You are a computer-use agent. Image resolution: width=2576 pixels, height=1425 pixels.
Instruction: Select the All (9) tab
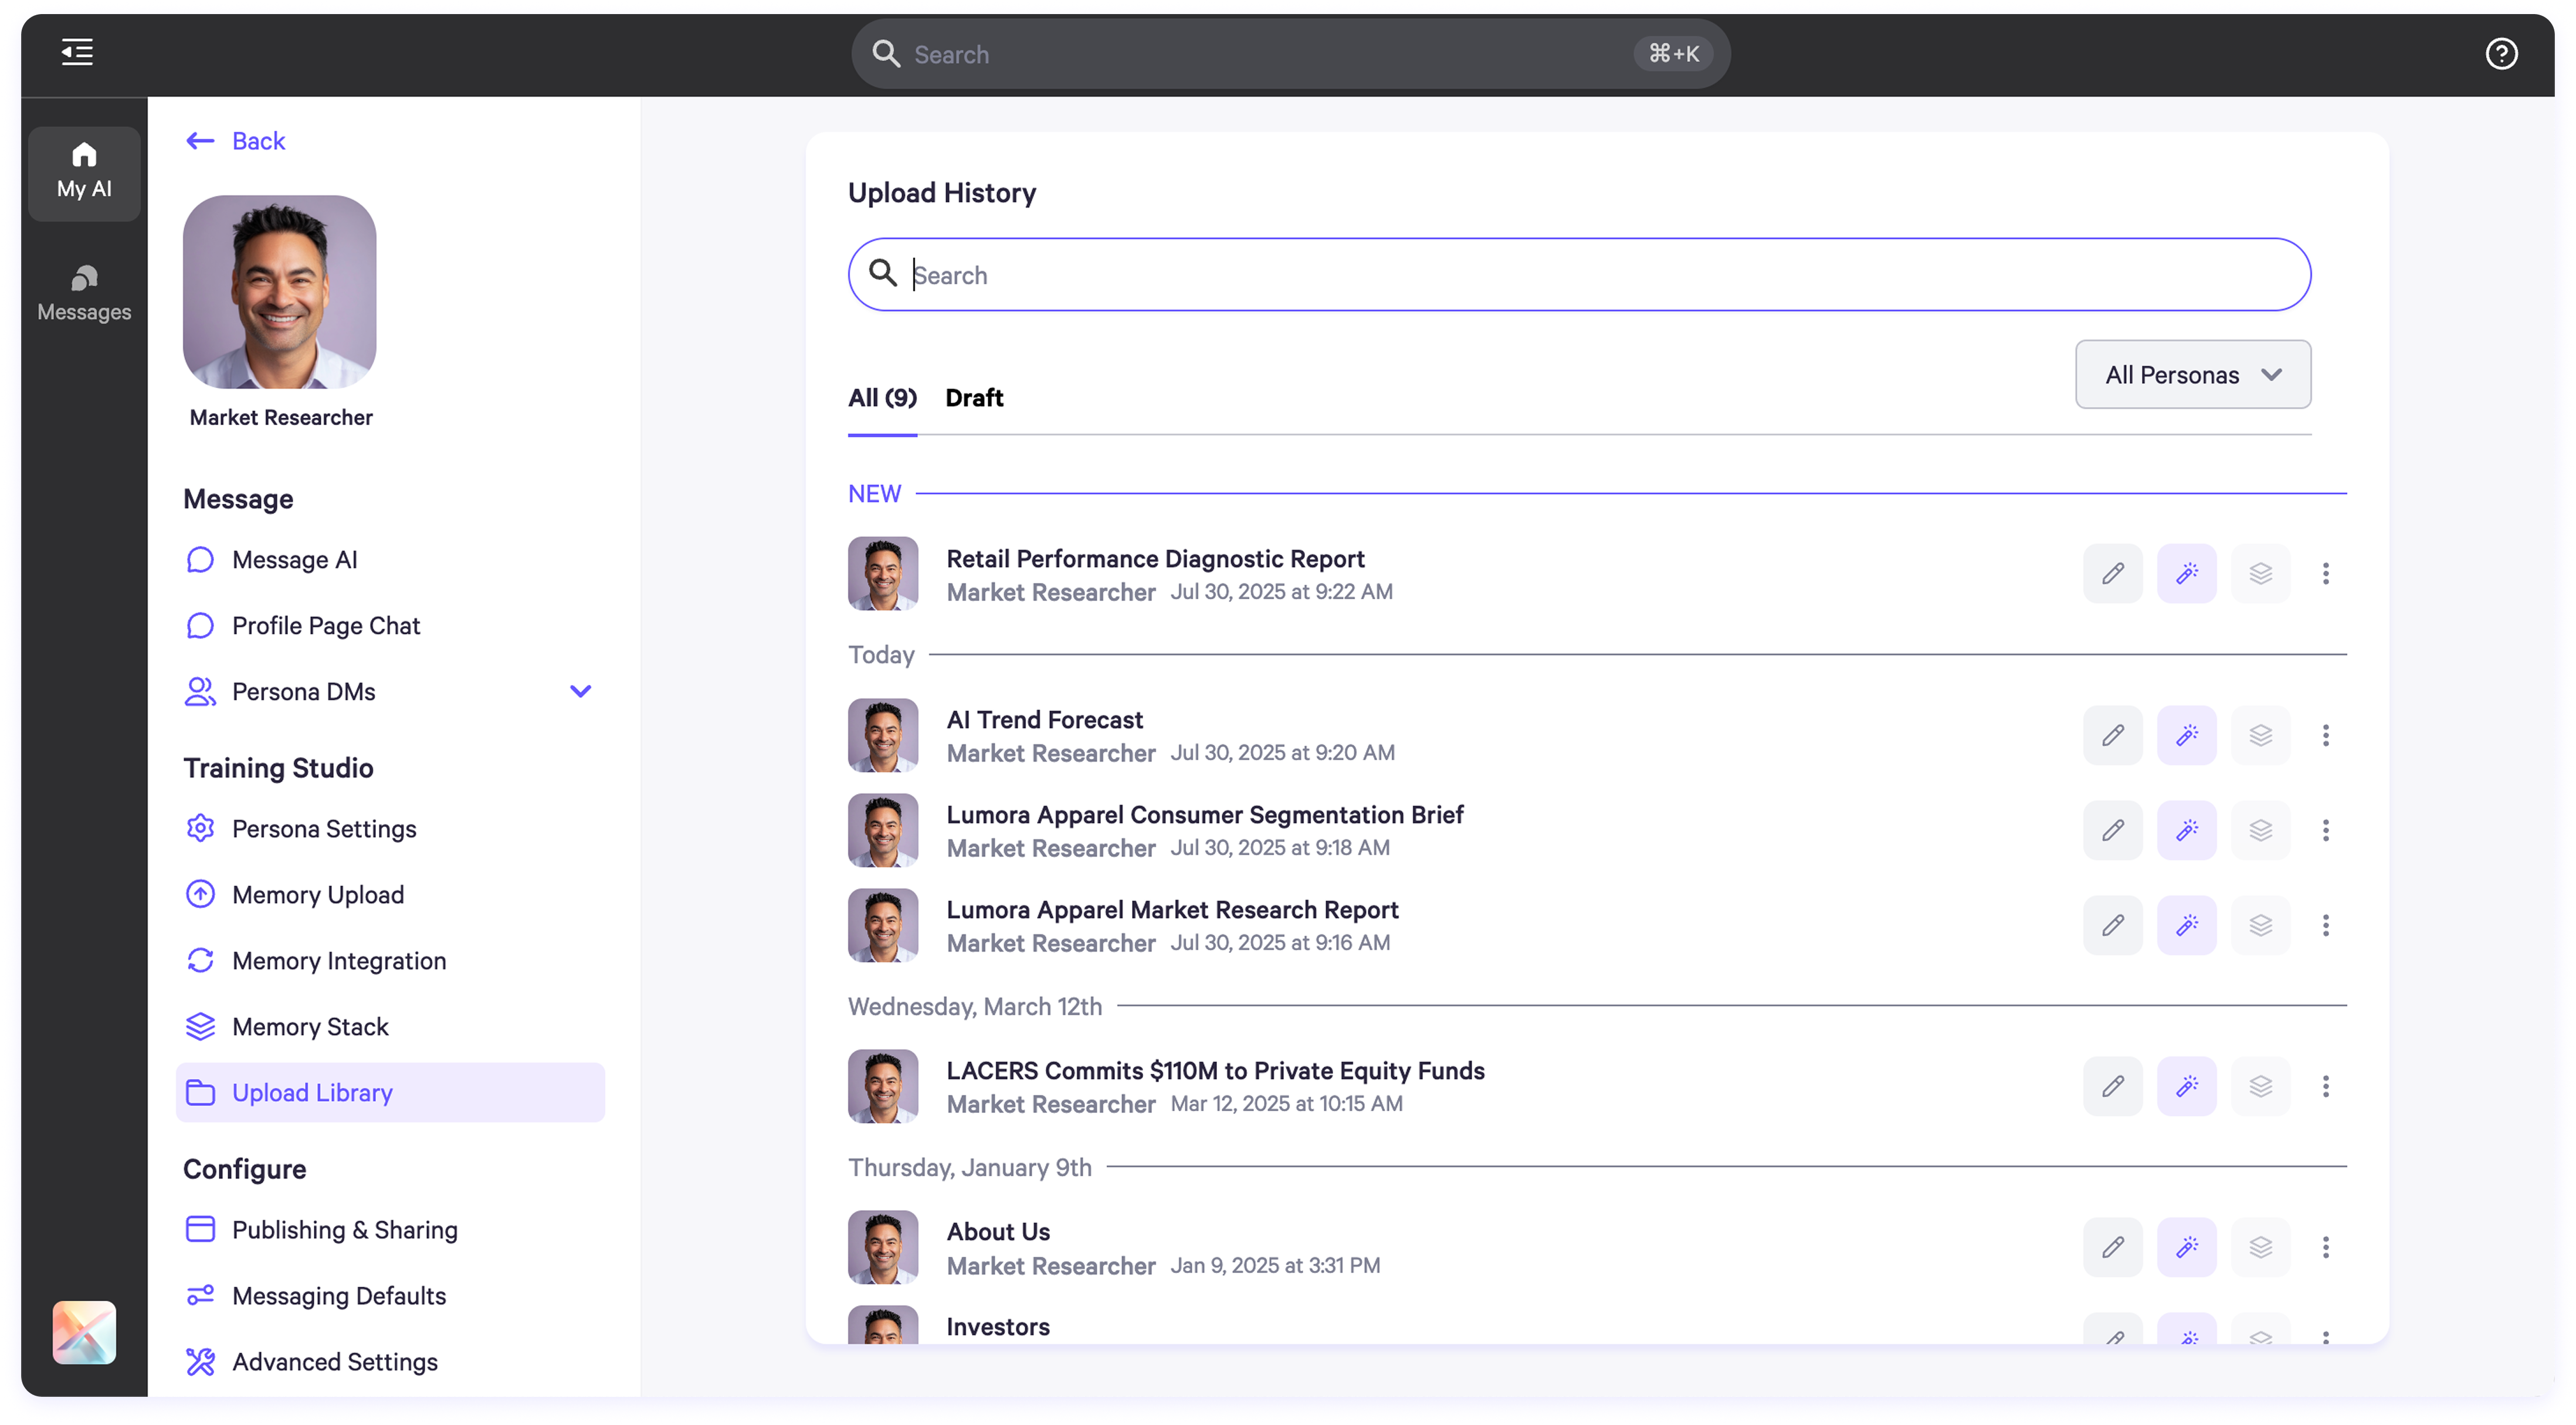(x=882, y=397)
